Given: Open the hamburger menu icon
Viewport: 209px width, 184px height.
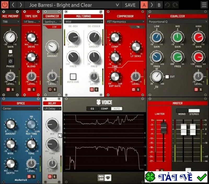Looking at the screenshot, I should [x=204, y=5].
